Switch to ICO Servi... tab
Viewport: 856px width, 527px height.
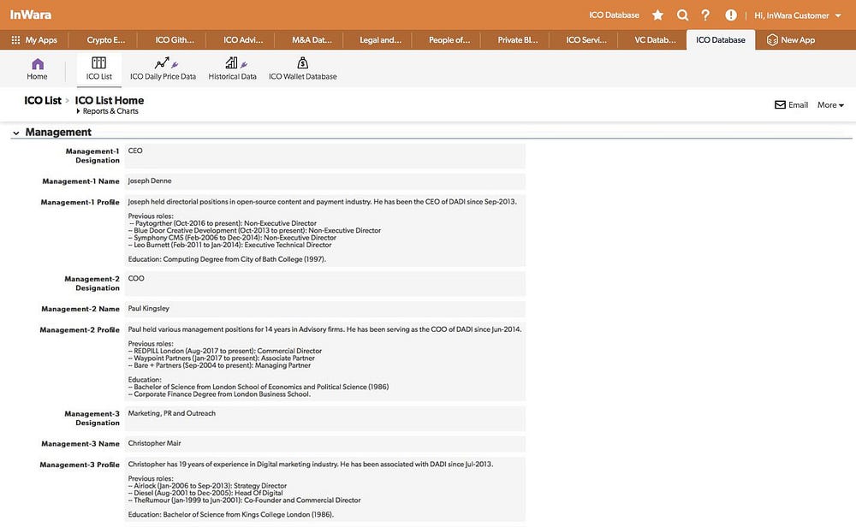point(586,40)
